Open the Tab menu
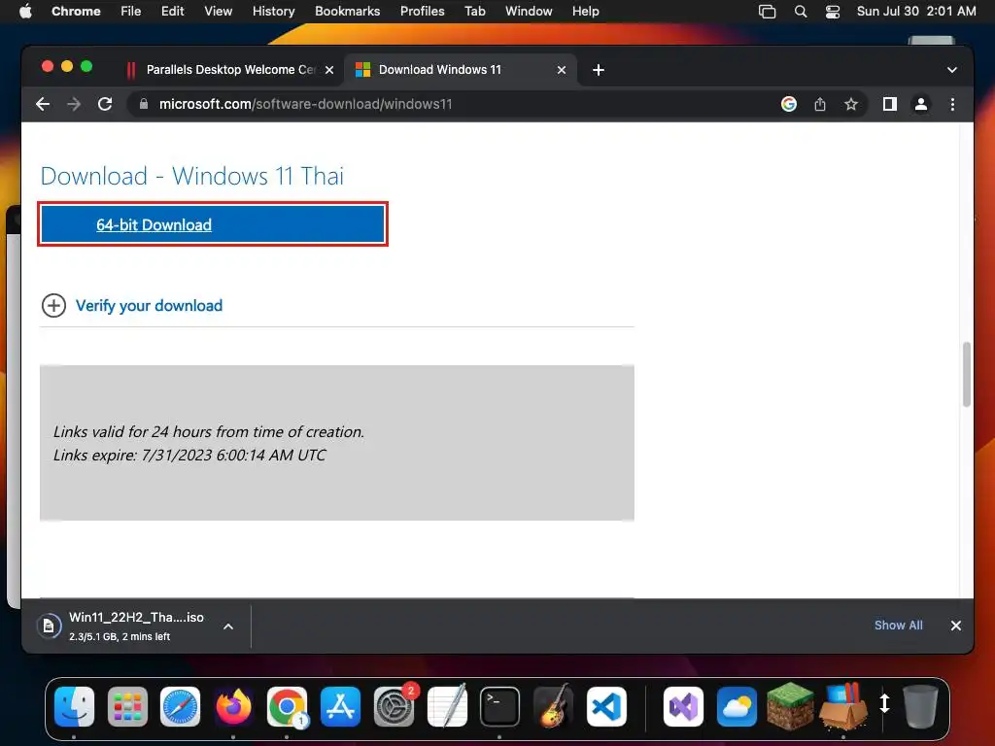The image size is (995, 746). pos(474,11)
